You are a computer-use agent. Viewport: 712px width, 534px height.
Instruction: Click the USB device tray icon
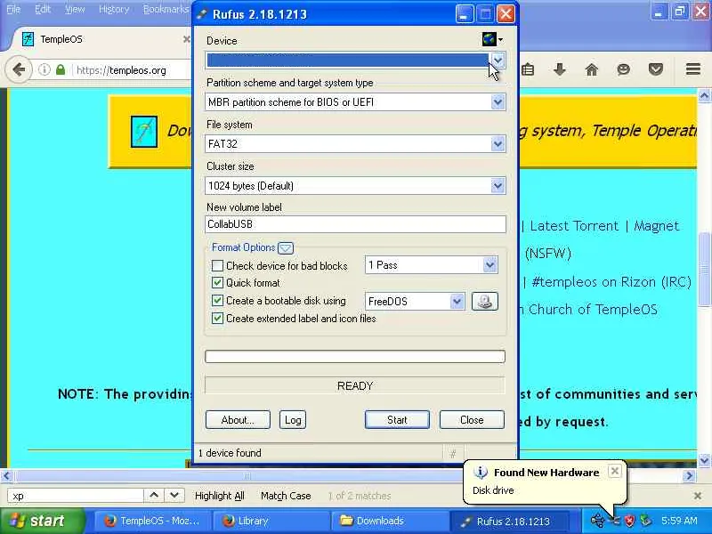pyautogui.click(x=597, y=521)
